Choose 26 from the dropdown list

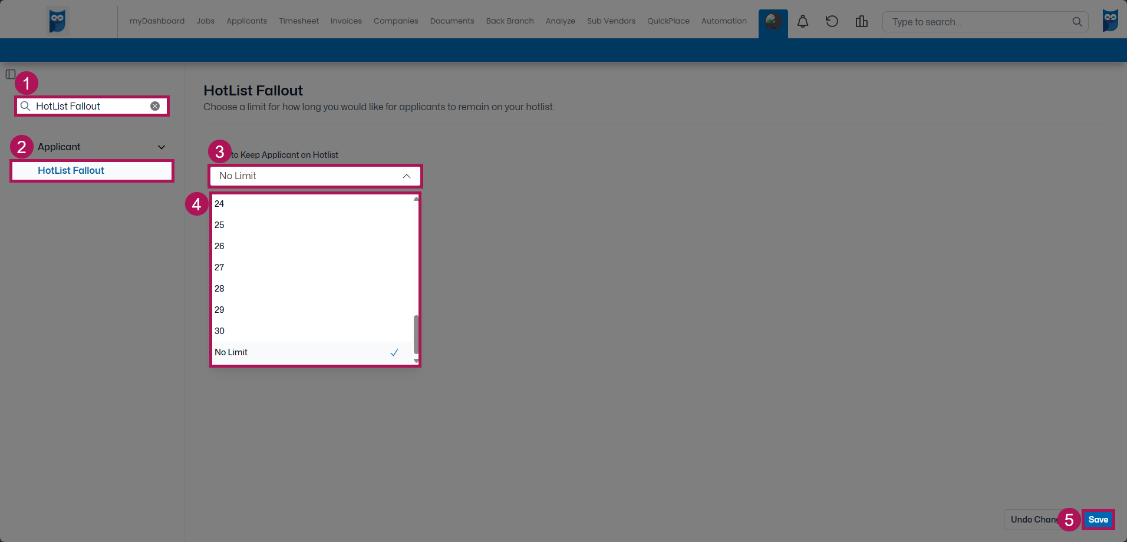coord(314,246)
